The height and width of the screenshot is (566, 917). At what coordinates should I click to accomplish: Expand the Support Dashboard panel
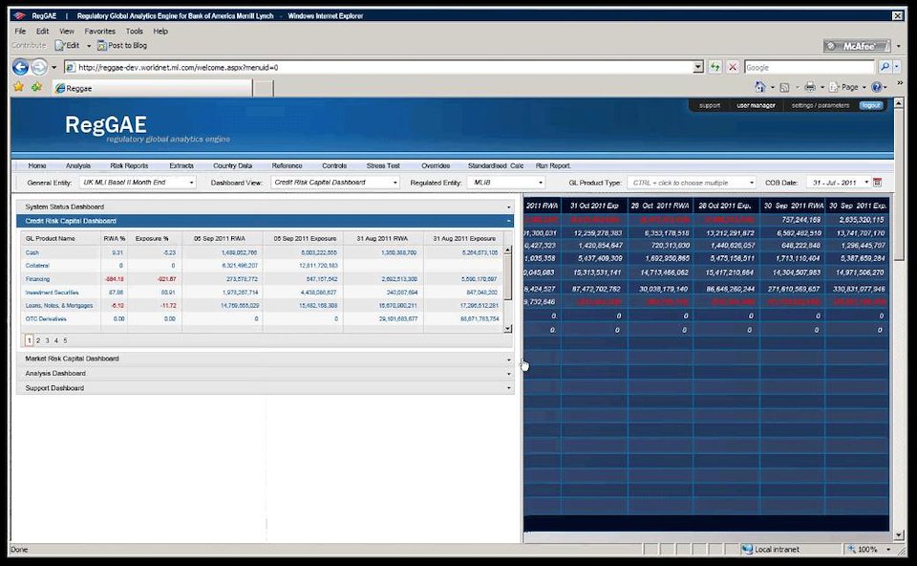[x=265, y=387]
